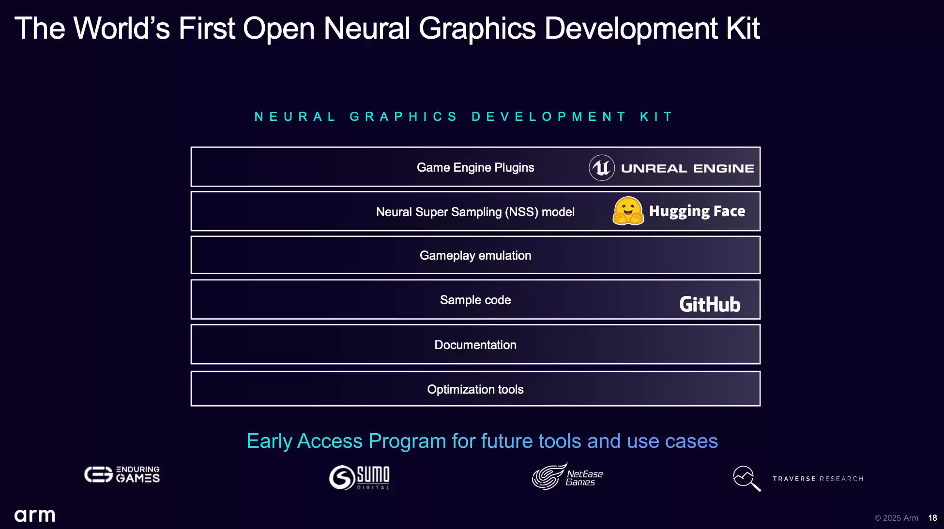Click the Unreal Engine wordmark text
Viewport: 944px width, 529px height.
coord(687,168)
